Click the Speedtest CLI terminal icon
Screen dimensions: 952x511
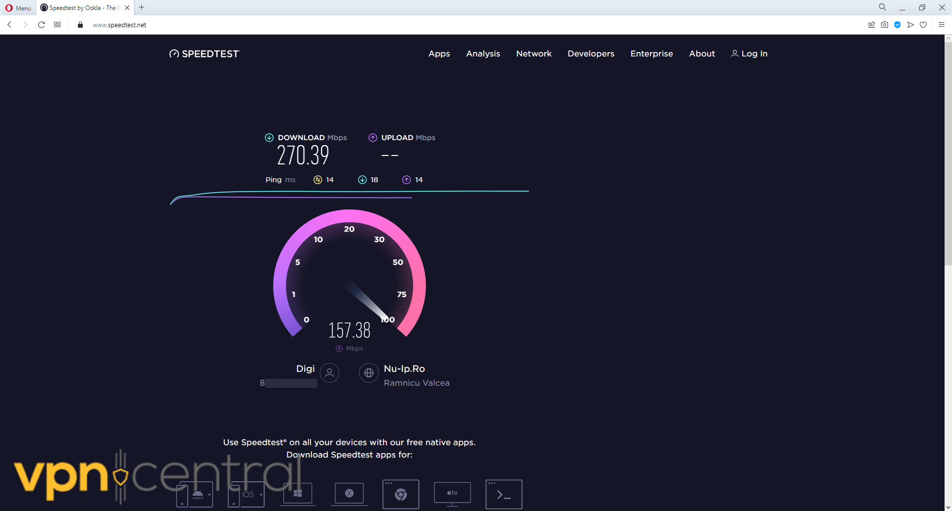(504, 494)
